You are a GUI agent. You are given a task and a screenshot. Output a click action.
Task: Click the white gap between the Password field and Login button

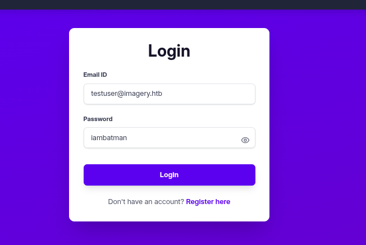(170, 156)
